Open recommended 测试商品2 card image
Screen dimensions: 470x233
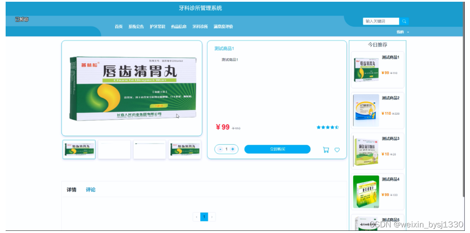366,110
